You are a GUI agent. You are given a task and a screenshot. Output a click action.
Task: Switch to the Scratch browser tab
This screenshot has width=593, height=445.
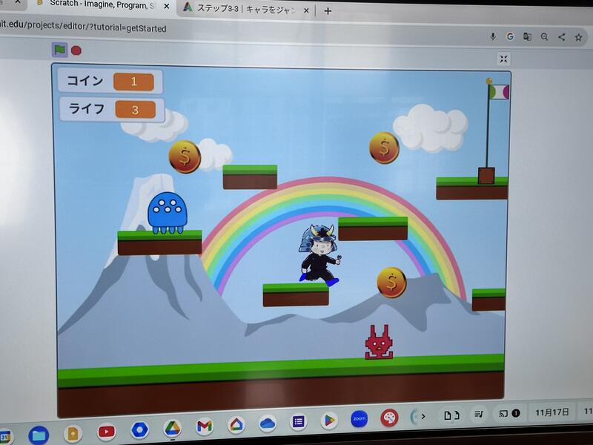(x=96, y=7)
